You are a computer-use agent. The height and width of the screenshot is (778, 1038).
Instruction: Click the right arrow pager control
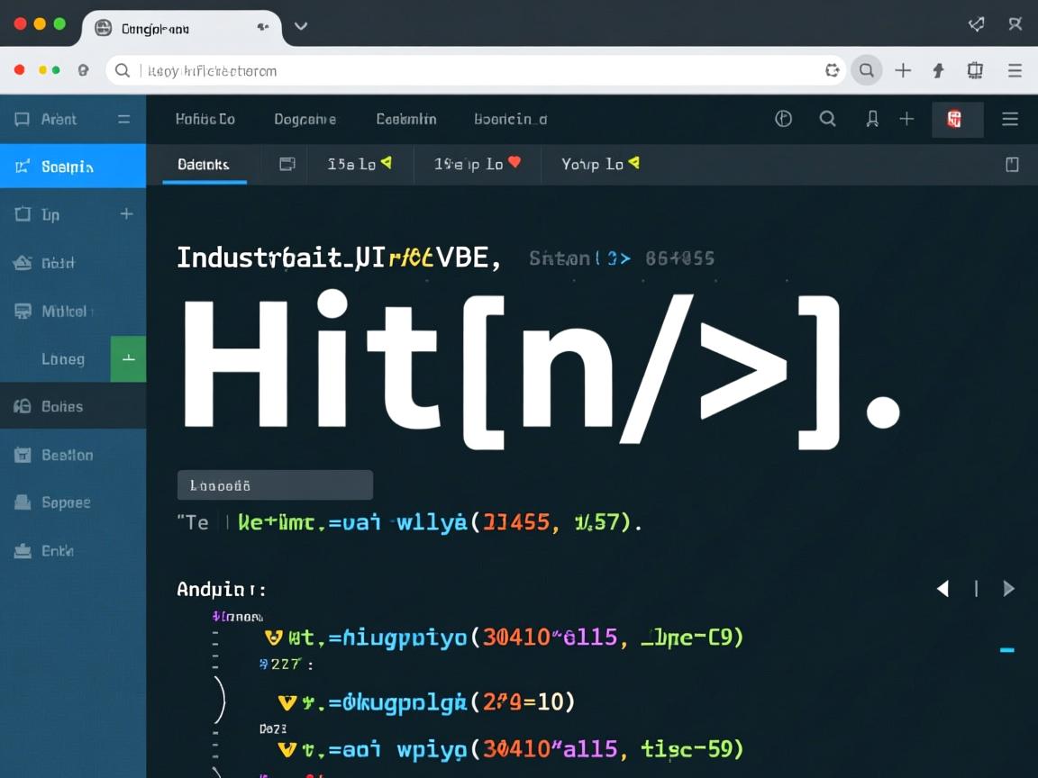(x=1009, y=589)
